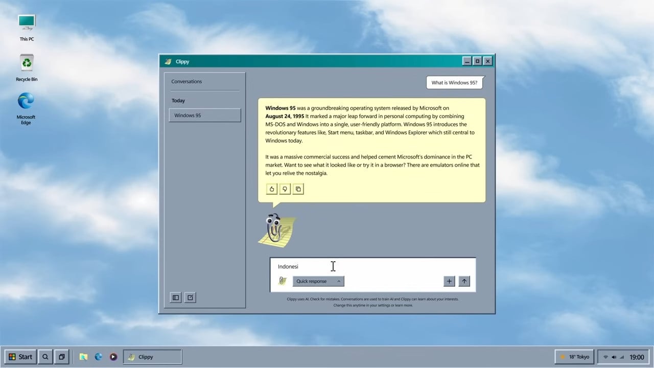654x368 pixels.
Task: Thumbs down Clippy's response
Action: click(x=285, y=189)
